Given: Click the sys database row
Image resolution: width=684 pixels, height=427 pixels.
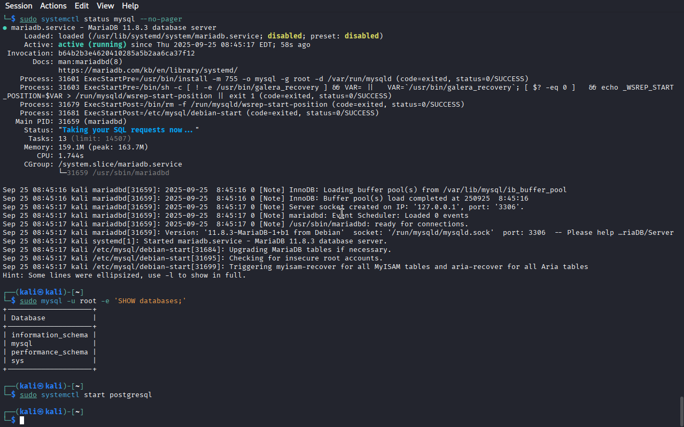Looking at the screenshot, I should [x=18, y=361].
